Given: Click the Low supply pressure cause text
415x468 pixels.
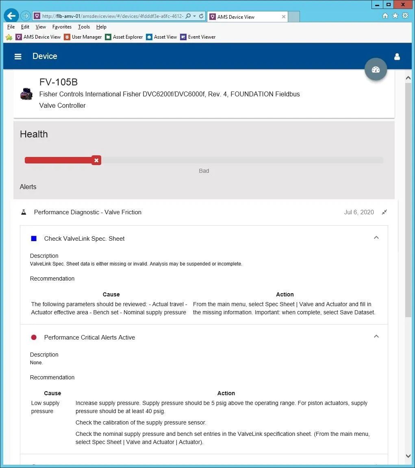Looking at the screenshot, I should 46,407.
